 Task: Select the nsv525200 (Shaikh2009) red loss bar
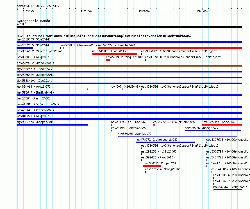coord(170,48)
